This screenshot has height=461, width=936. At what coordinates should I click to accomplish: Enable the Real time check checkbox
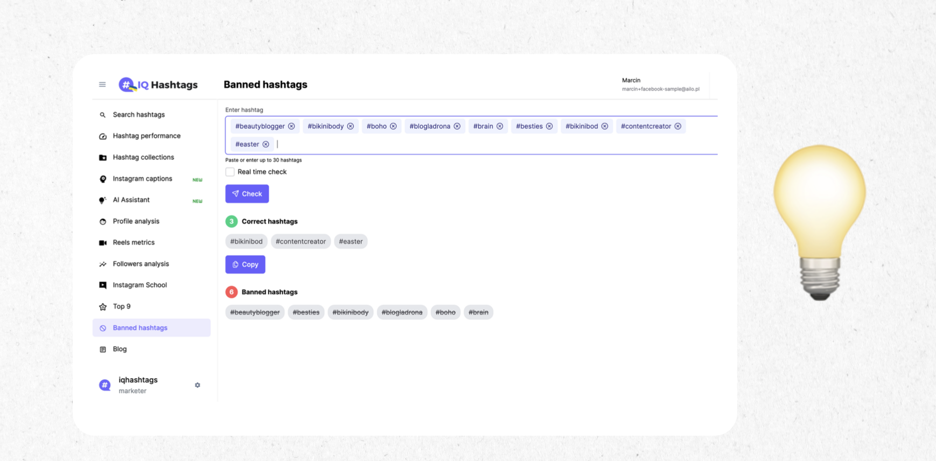(x=230, y=172)
